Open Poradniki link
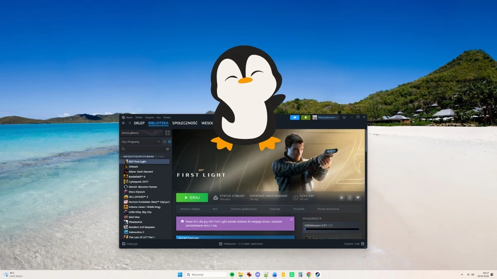497x279 pixels. [299, 209]
